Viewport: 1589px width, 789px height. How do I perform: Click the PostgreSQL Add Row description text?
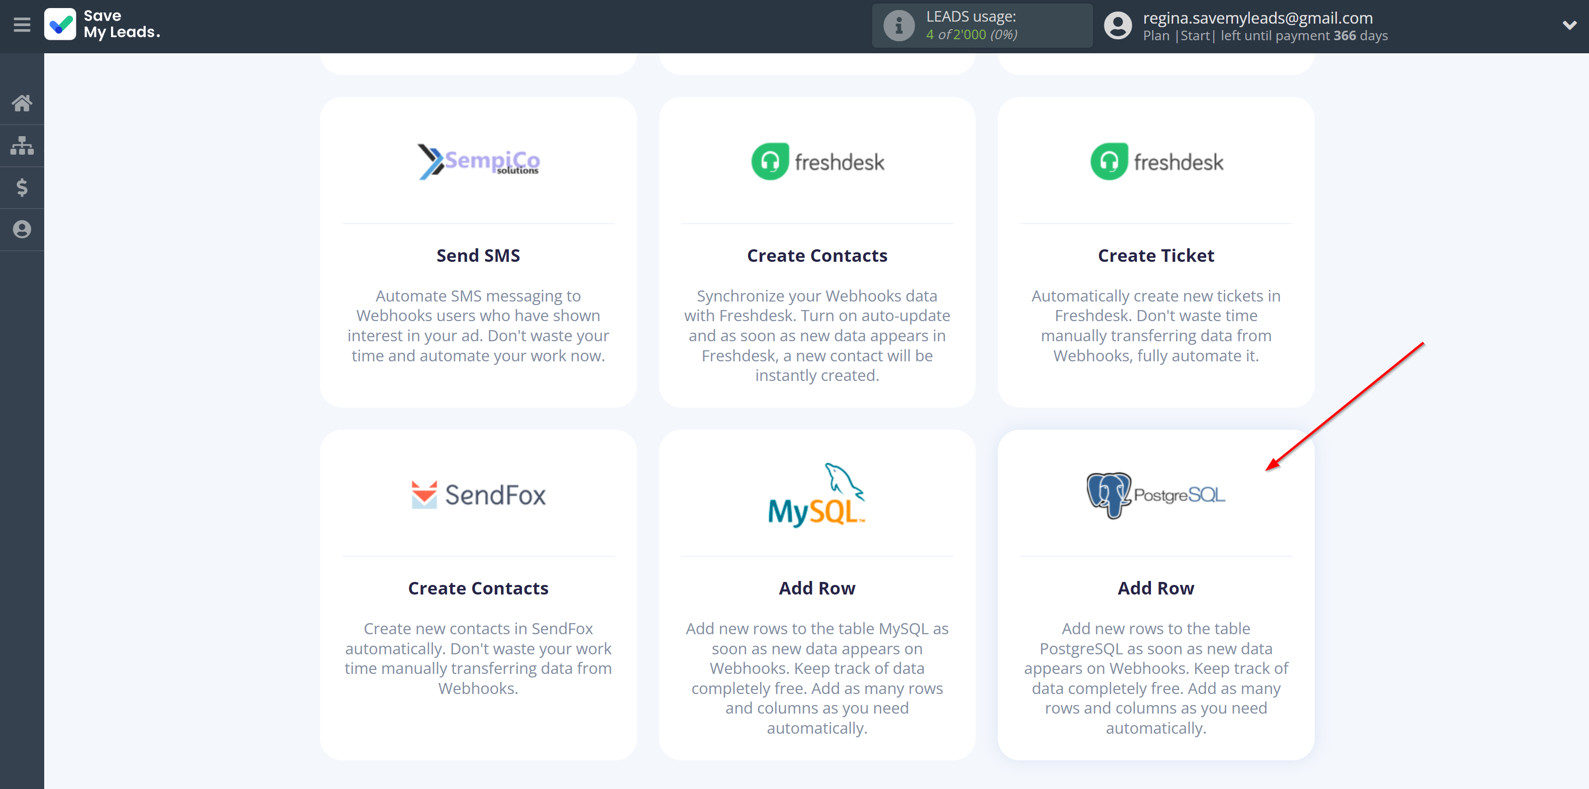pos(1156,678)
